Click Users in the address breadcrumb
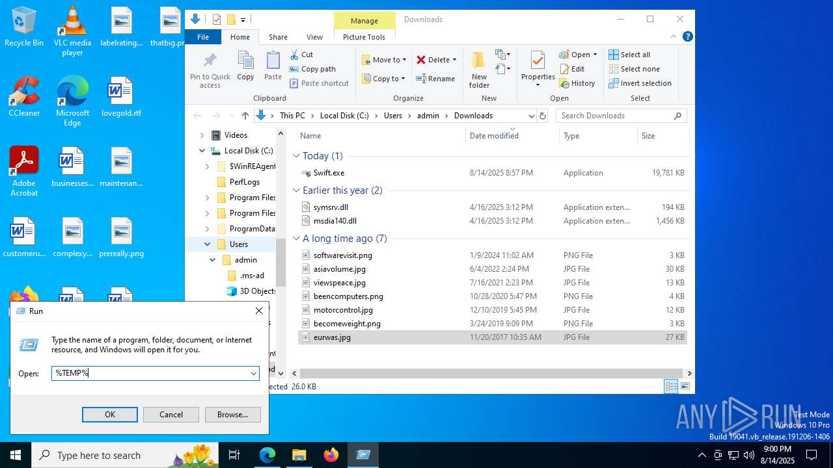 [393, 116]
